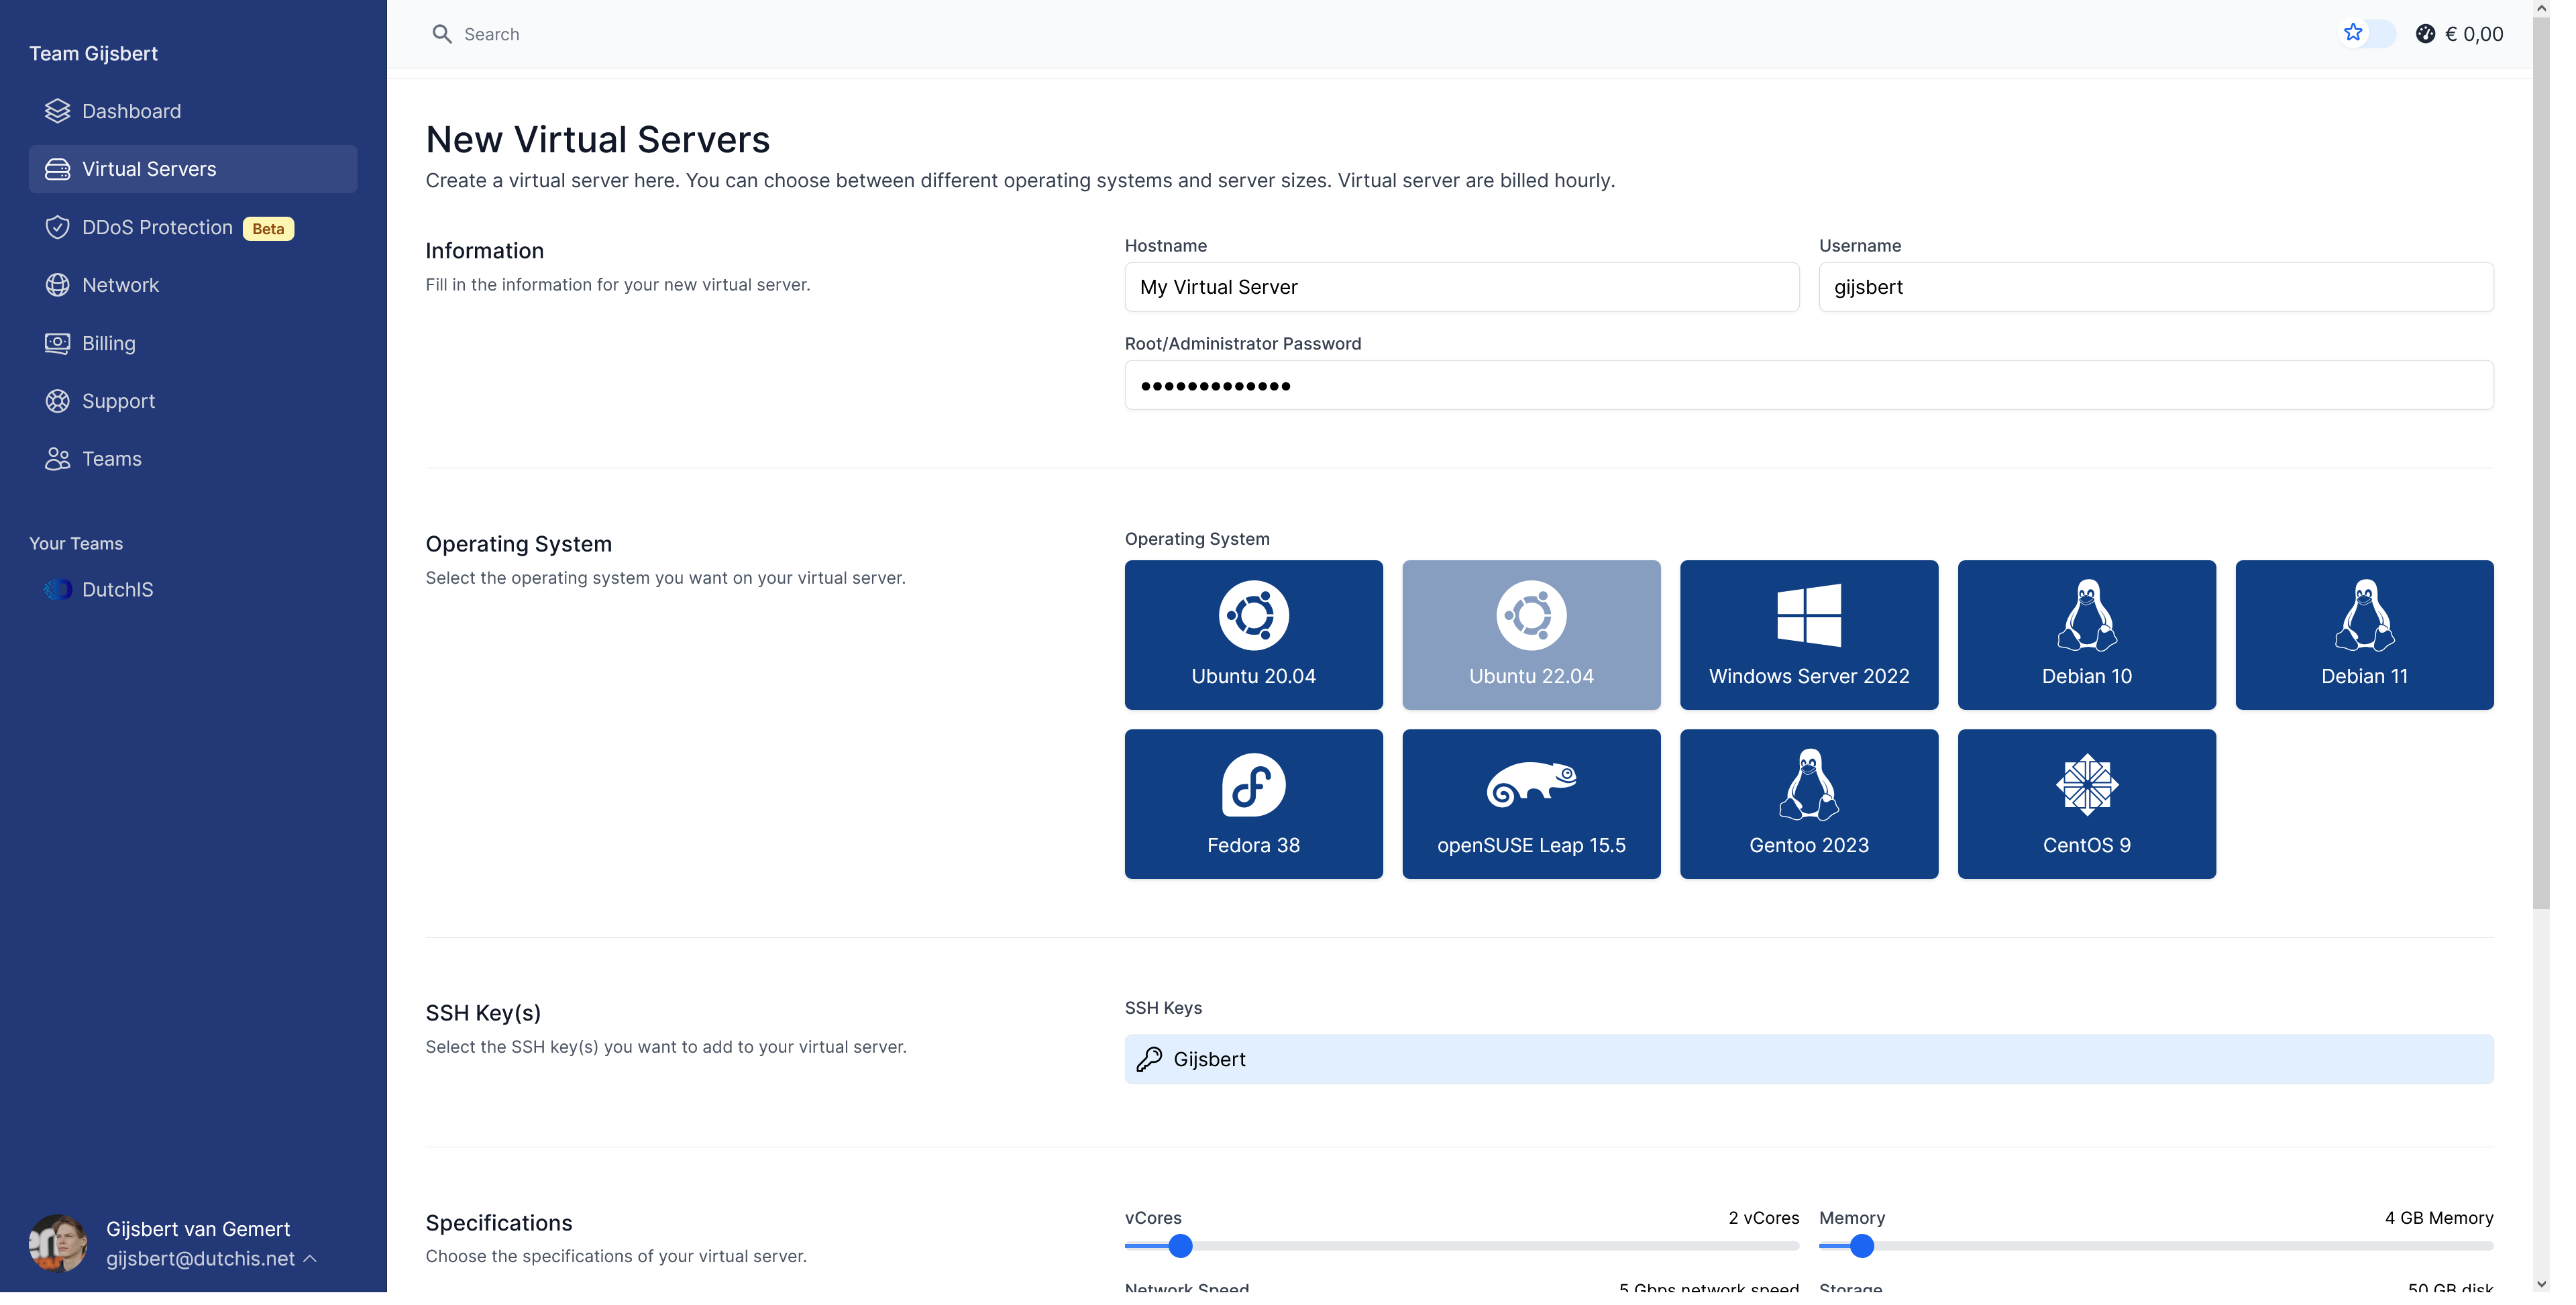
Task: Click the Network globe icon
Action: click(58, 288)
